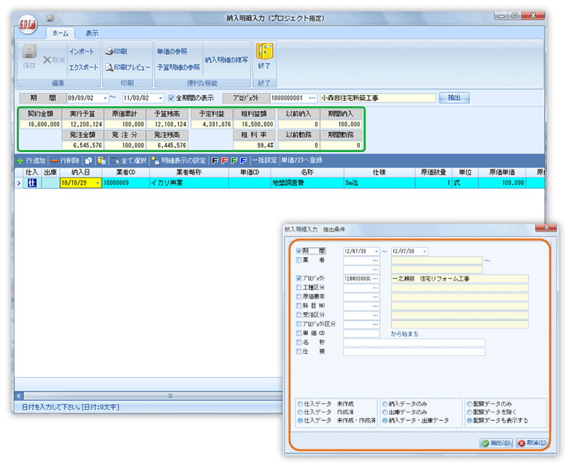Viewport: 571px width, 467px height.
Task: Click ellipsis lookup for 受注区分 field
Action: tap(376, 315)
